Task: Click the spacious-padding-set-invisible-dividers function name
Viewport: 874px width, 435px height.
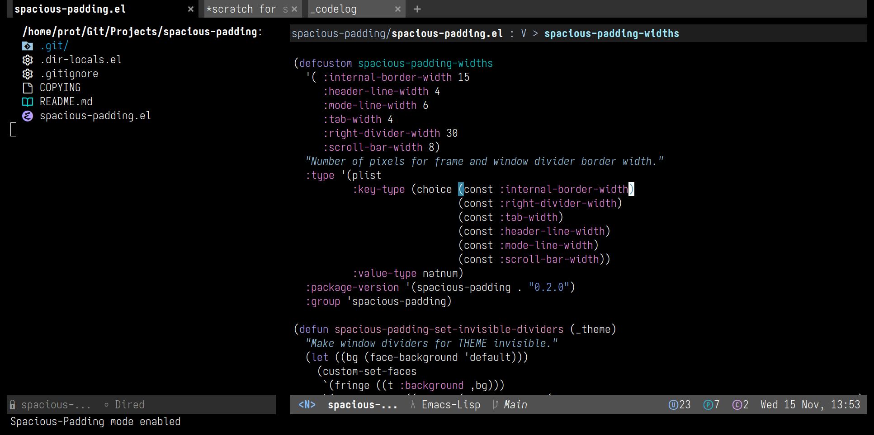Action: (x=449, y=329)
